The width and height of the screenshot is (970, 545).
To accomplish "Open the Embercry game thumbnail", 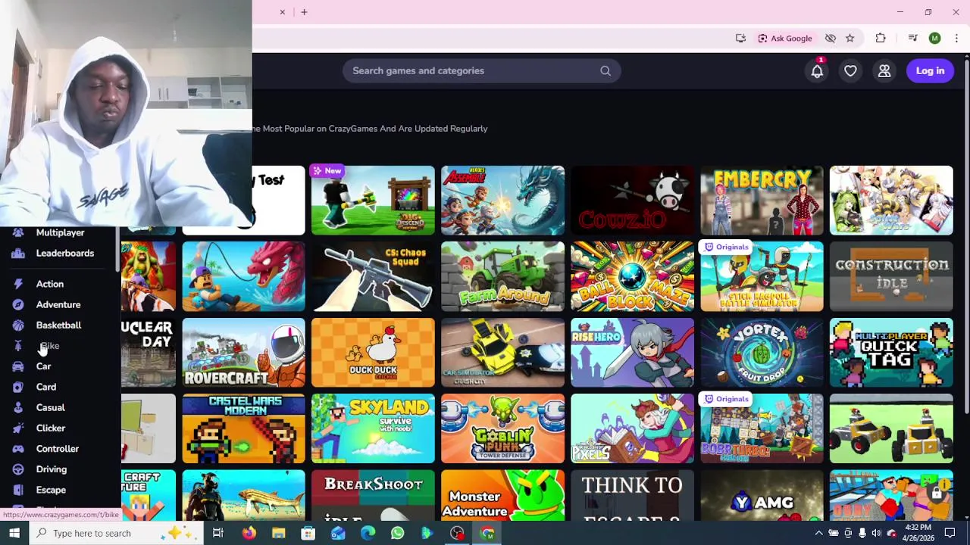I will 762,201.
